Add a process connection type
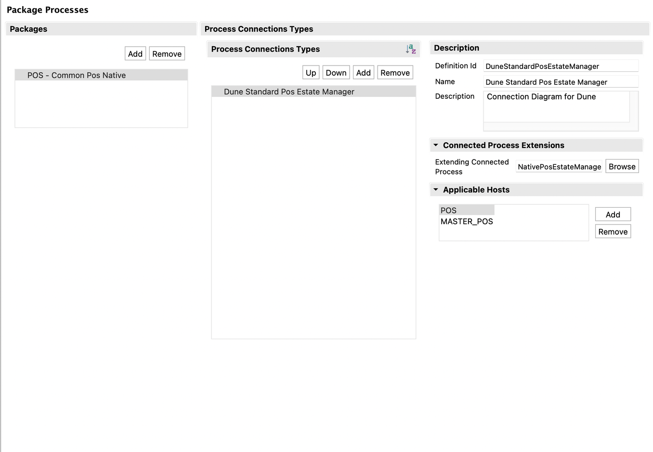Image resolution: width=653 pixels, height=452 pixels. (x=364, y=72)
